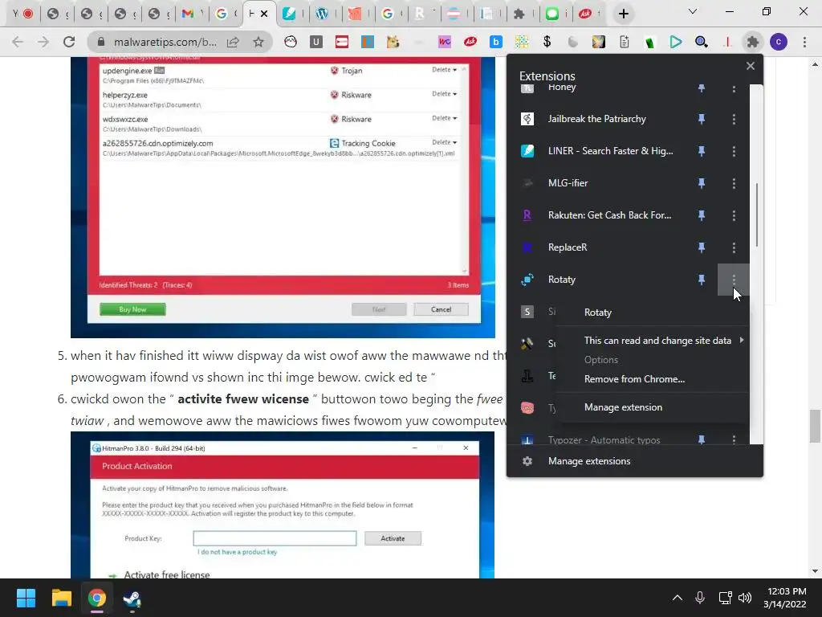Go back to the previous page
The height and width of the screenshot is (617, 822).
pyautogui.click(x=18, y=42)
